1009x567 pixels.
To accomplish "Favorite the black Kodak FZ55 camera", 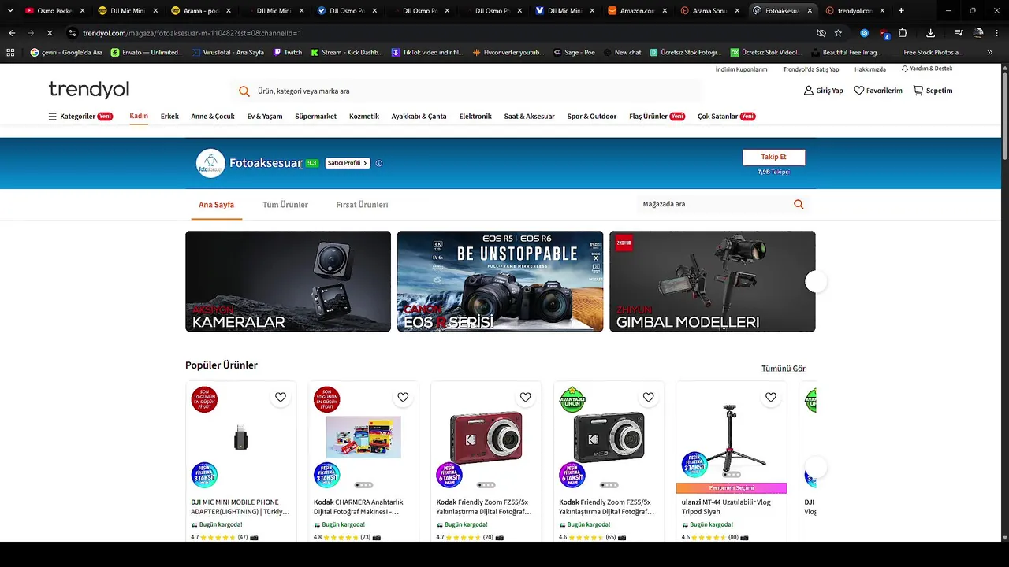I will pyautogui.click(x=648, y=397).
